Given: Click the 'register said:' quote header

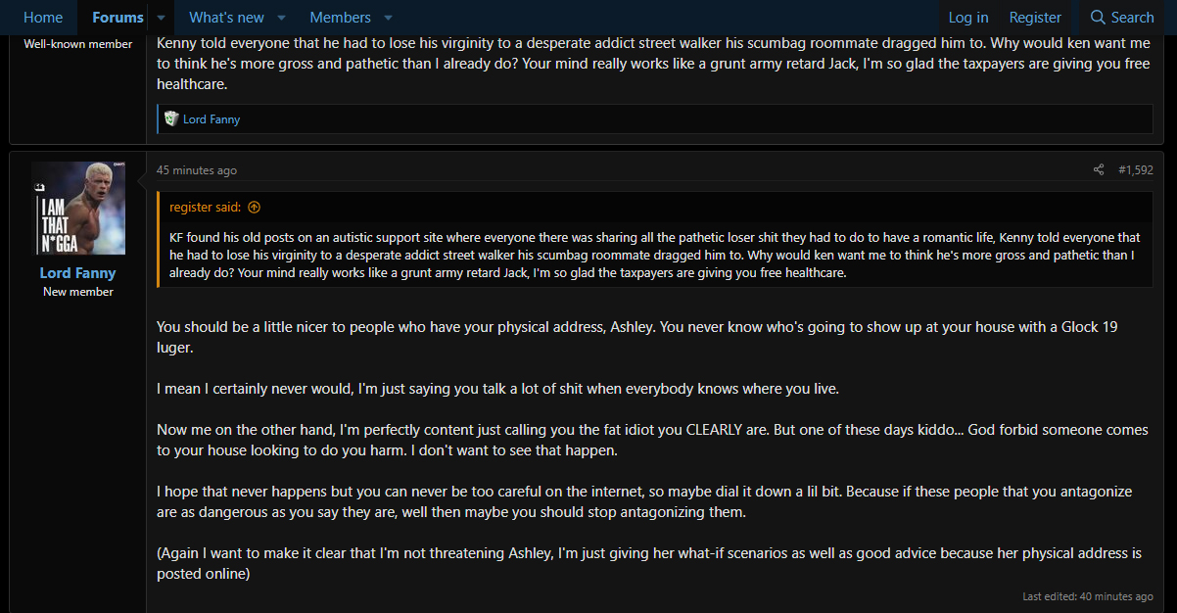Looking at the screenshot, I should tap(204, 208).
